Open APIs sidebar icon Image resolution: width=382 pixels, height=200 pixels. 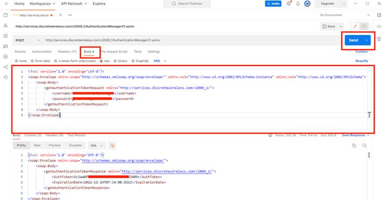pos(6,26)
